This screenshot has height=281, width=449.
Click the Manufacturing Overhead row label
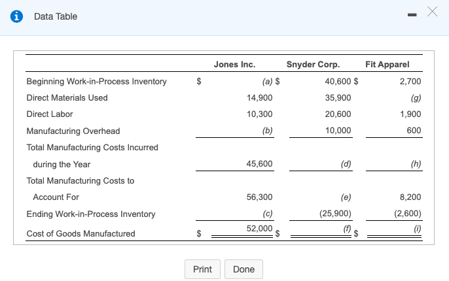[x=73, y=131]
